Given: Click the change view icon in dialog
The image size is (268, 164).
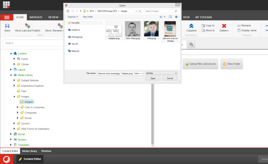Looking at the screenshot, I should click(161, 17).
